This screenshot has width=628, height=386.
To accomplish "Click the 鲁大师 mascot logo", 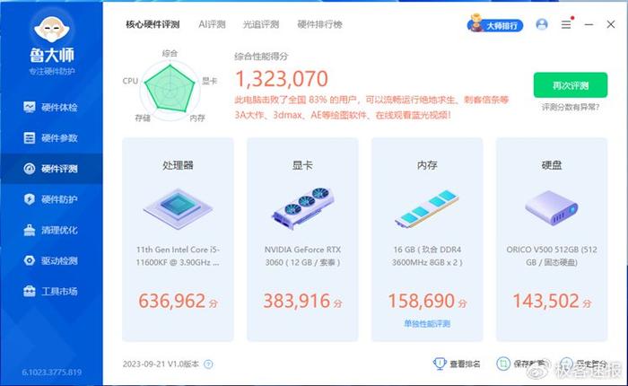I will click(x=52, y=29).
